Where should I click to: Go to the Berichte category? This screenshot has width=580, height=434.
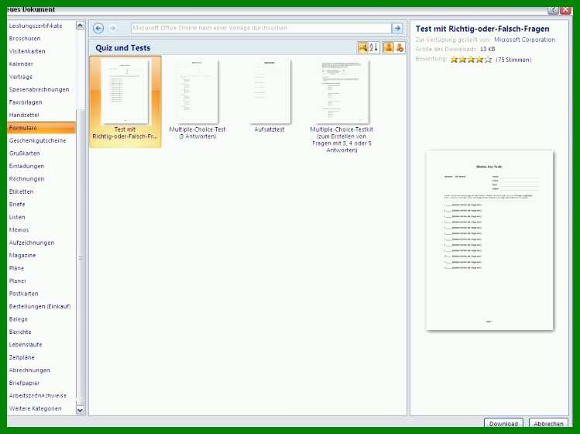[20, 332]
